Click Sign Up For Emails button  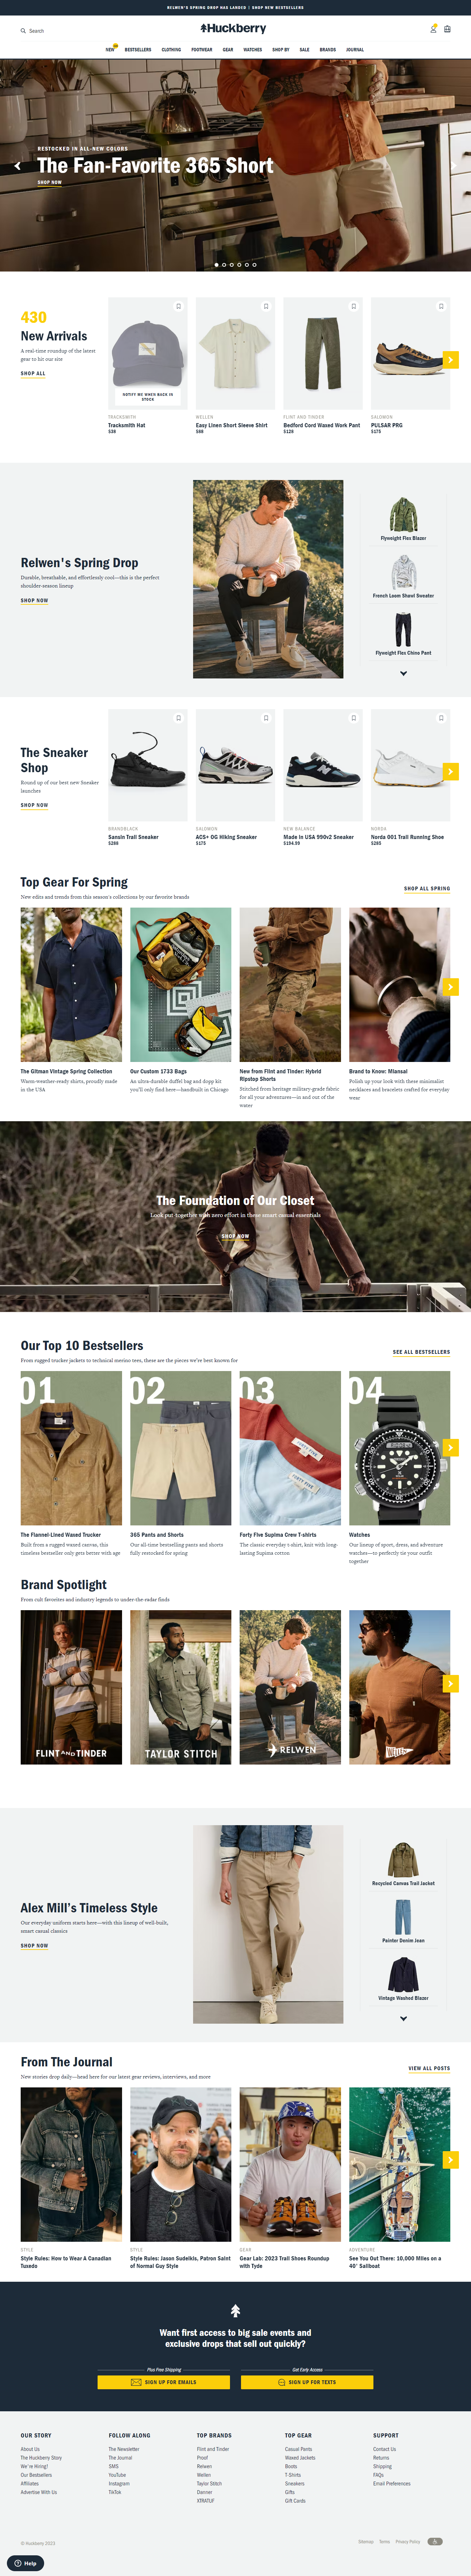(x=164, y=2382)
